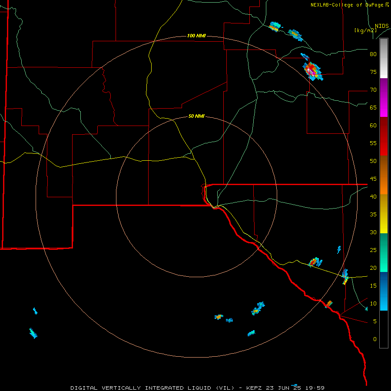Pick the green segment of the color scale

384,252
